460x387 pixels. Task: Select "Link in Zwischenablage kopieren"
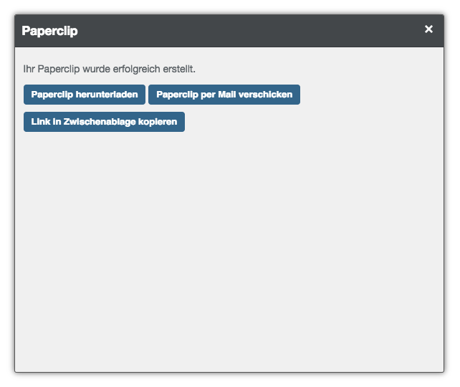click(104, 122)
